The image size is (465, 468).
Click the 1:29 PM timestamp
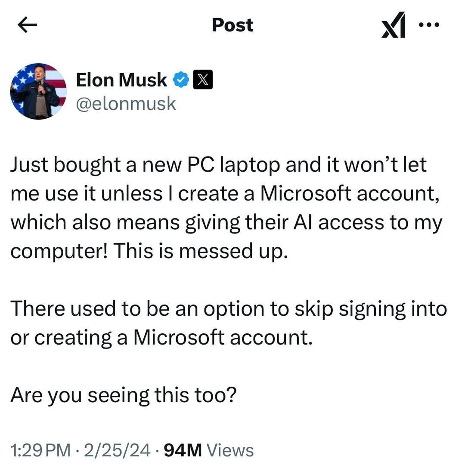[40, 450]
